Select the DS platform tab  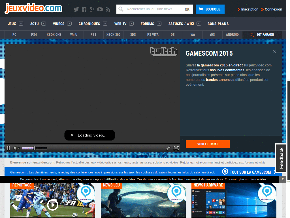pos(173,34)
